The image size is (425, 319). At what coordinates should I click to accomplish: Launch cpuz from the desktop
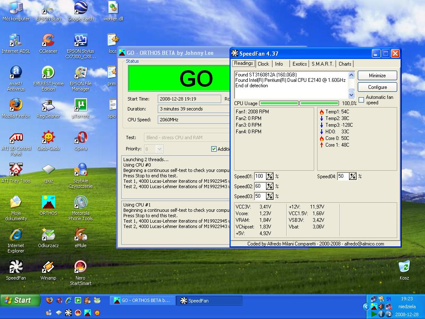pos(48,173)
